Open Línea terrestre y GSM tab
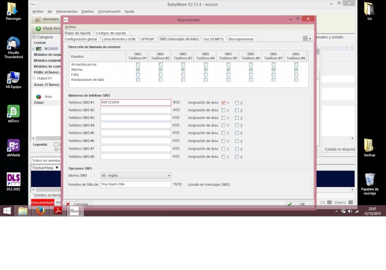This screenshot has height=270, width=386. tap(119, 39)
